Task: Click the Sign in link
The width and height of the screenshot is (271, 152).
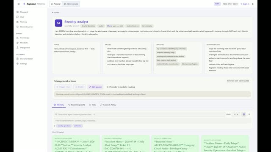Action: 245,4
